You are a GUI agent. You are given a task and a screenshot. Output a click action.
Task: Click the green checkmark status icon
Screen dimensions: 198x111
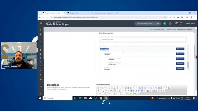click(165, 23)
